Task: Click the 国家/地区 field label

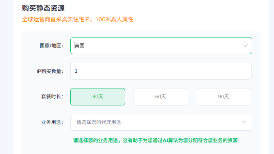Action: pyautogui.click(x=51, y=46)
